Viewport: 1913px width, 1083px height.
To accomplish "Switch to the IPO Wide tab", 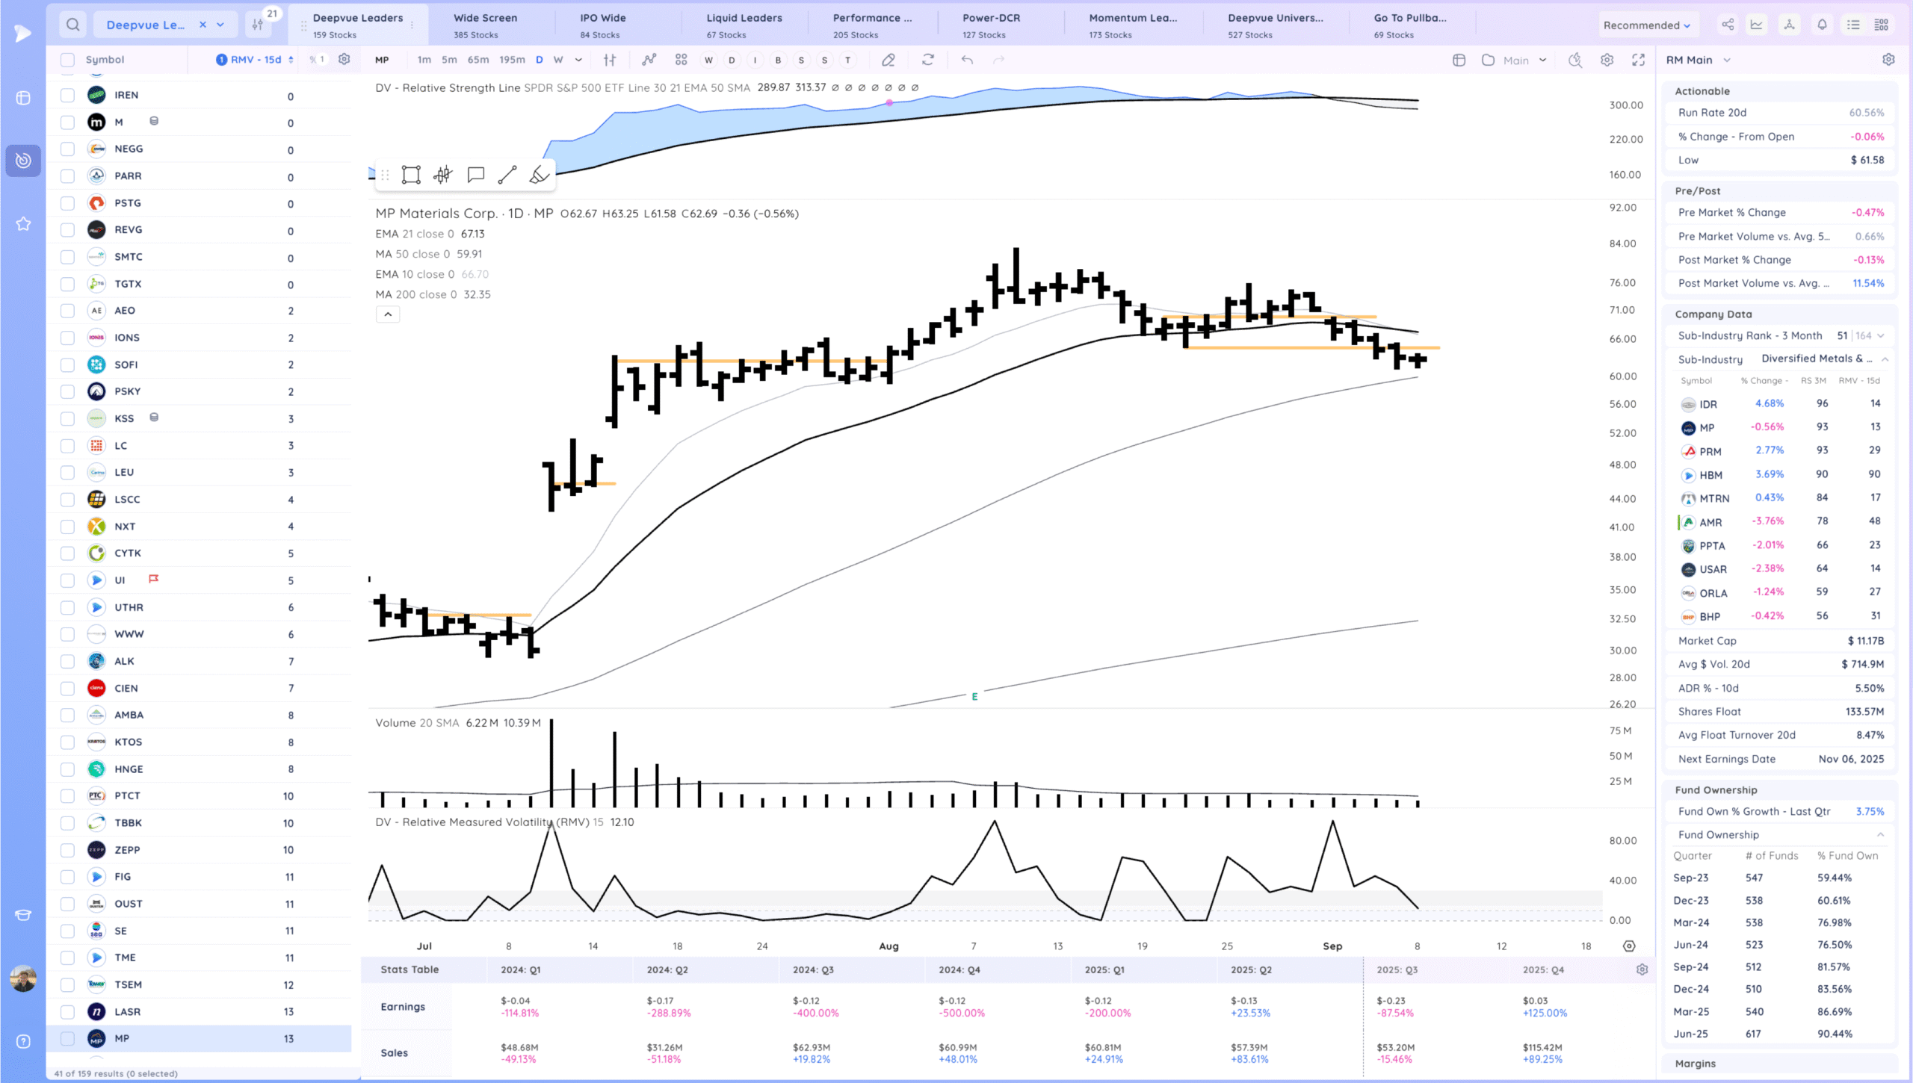I will 603,25.
